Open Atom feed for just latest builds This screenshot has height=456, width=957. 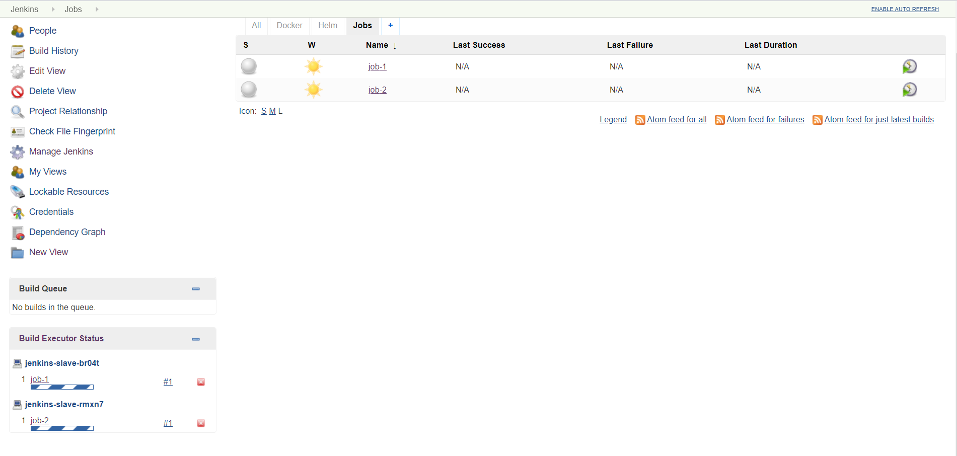pos(879,120)
